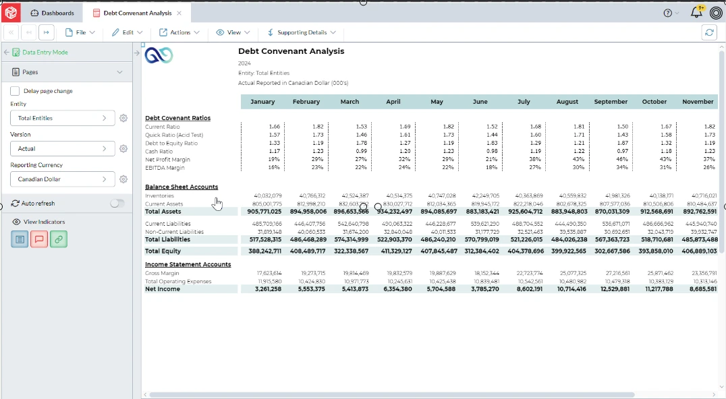Click January Total Assets value 905,771,025
The width and height of the screenshot is (726, 399).
tap(264, 212)
